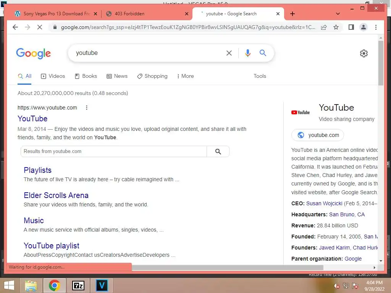The image size is (391, 293).
Task: Open a new tab with plus button
Action: [292, 14]
